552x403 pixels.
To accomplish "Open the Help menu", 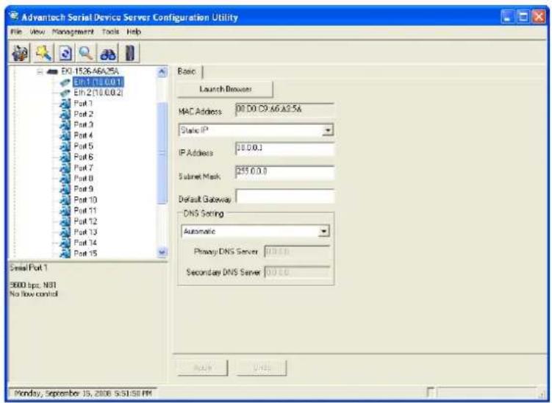I will tap(134, 32).
